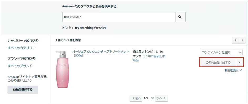Image resolution: width=248 pixels, height=104 pixels.
Task: Click the ブランドで絞り込む heading
Action: tap(22, 59)
